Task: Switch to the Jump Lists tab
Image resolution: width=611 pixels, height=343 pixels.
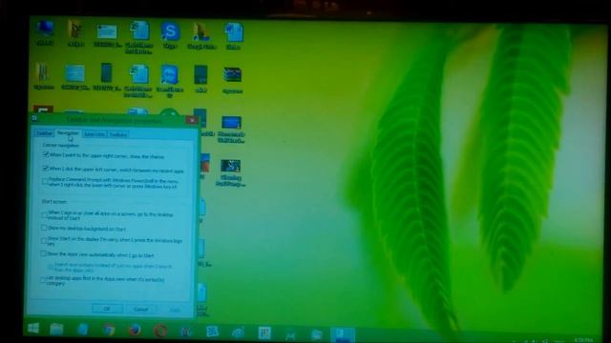Action: point(95,134)
